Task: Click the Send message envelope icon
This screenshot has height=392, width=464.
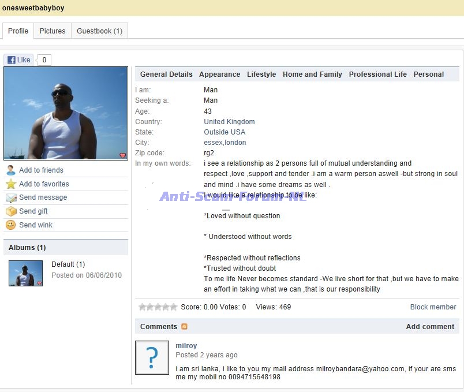Action: pyautogui.click(x=10, y=198)
